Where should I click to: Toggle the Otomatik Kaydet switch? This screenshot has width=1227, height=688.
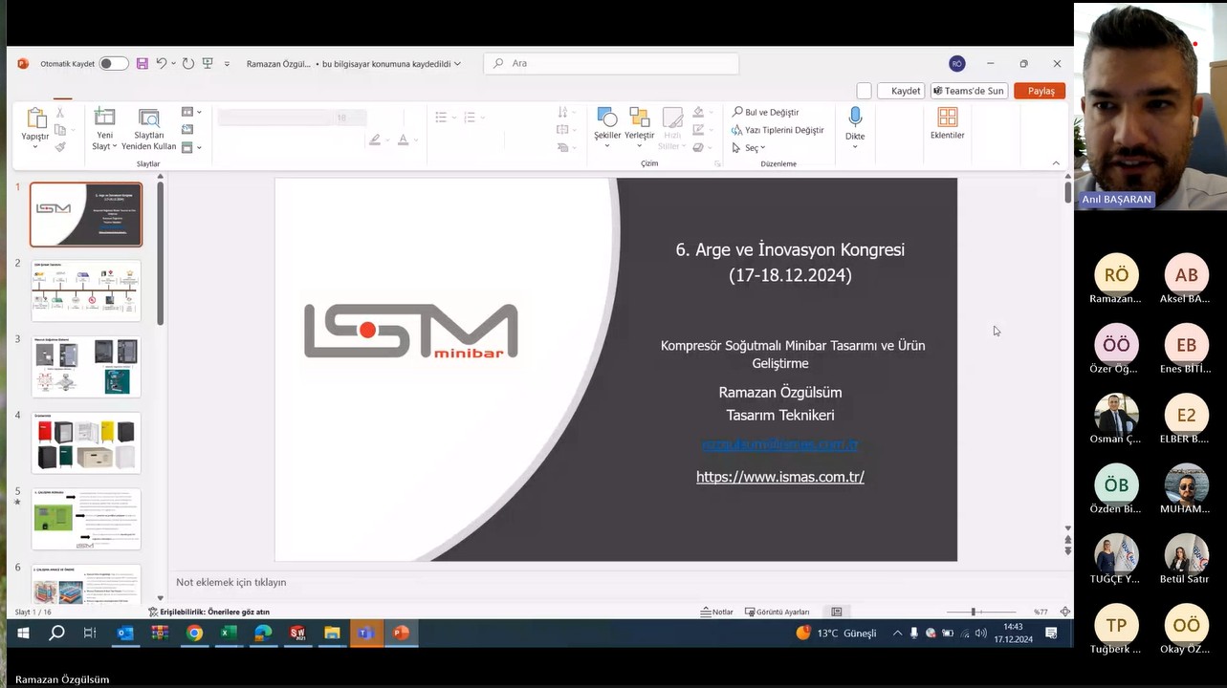click(114, 64)
